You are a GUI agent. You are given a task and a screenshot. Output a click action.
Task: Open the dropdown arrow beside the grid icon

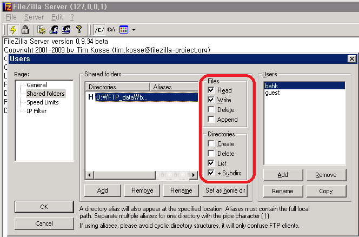134,30
